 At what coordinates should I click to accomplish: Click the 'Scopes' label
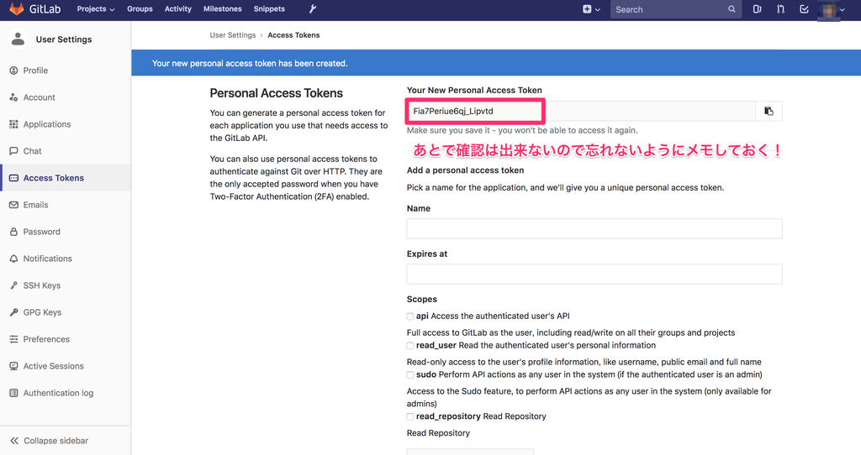(x=422, y=300)
